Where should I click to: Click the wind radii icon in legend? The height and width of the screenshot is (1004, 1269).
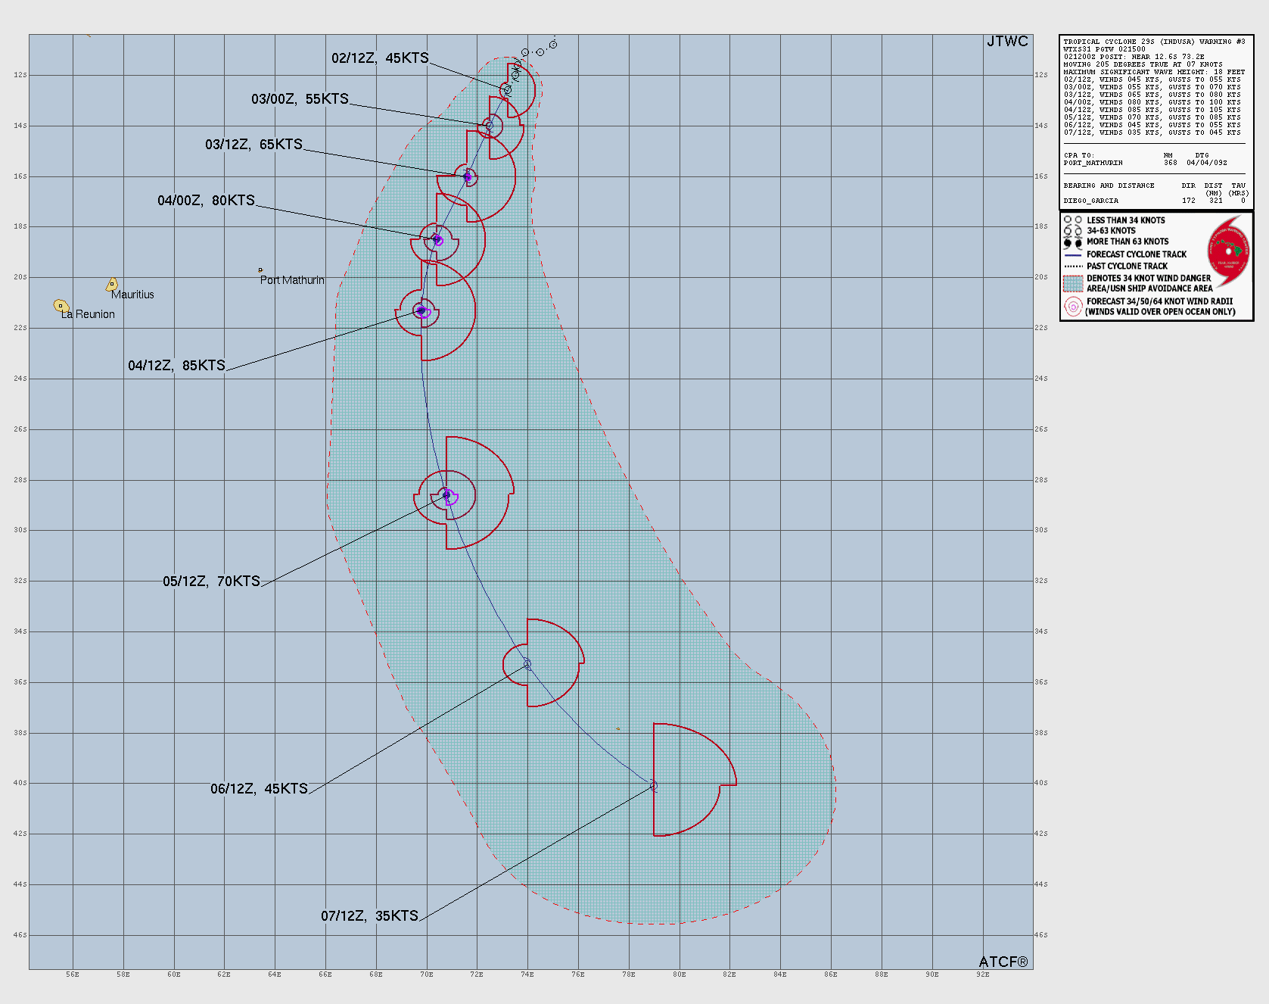(1072, 306)
